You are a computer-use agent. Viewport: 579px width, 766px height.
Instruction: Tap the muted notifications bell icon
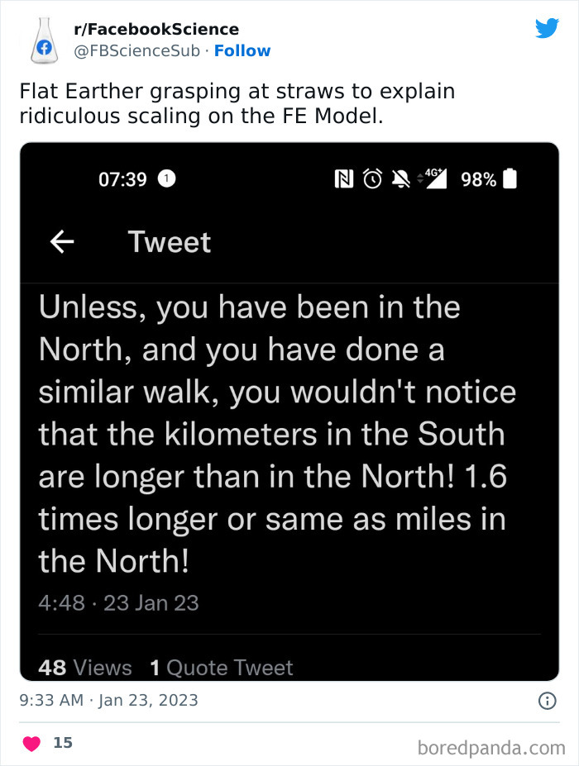click(403, 178)
